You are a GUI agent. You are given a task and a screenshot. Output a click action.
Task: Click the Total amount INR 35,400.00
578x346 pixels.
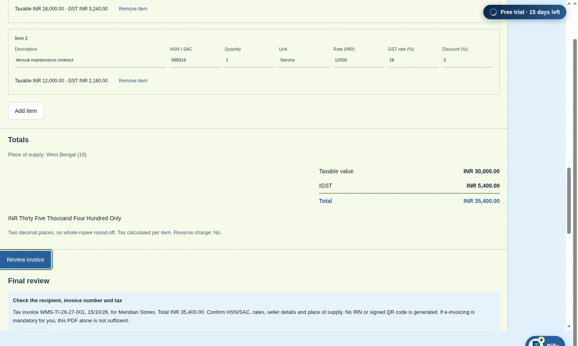(x=482, y=201)
